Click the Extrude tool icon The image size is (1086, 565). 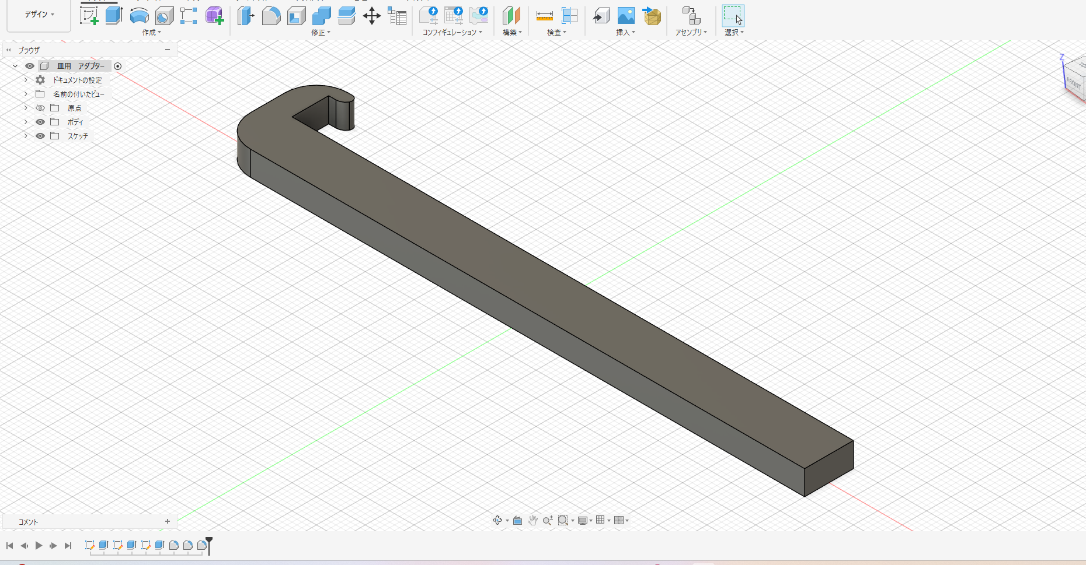114,16
